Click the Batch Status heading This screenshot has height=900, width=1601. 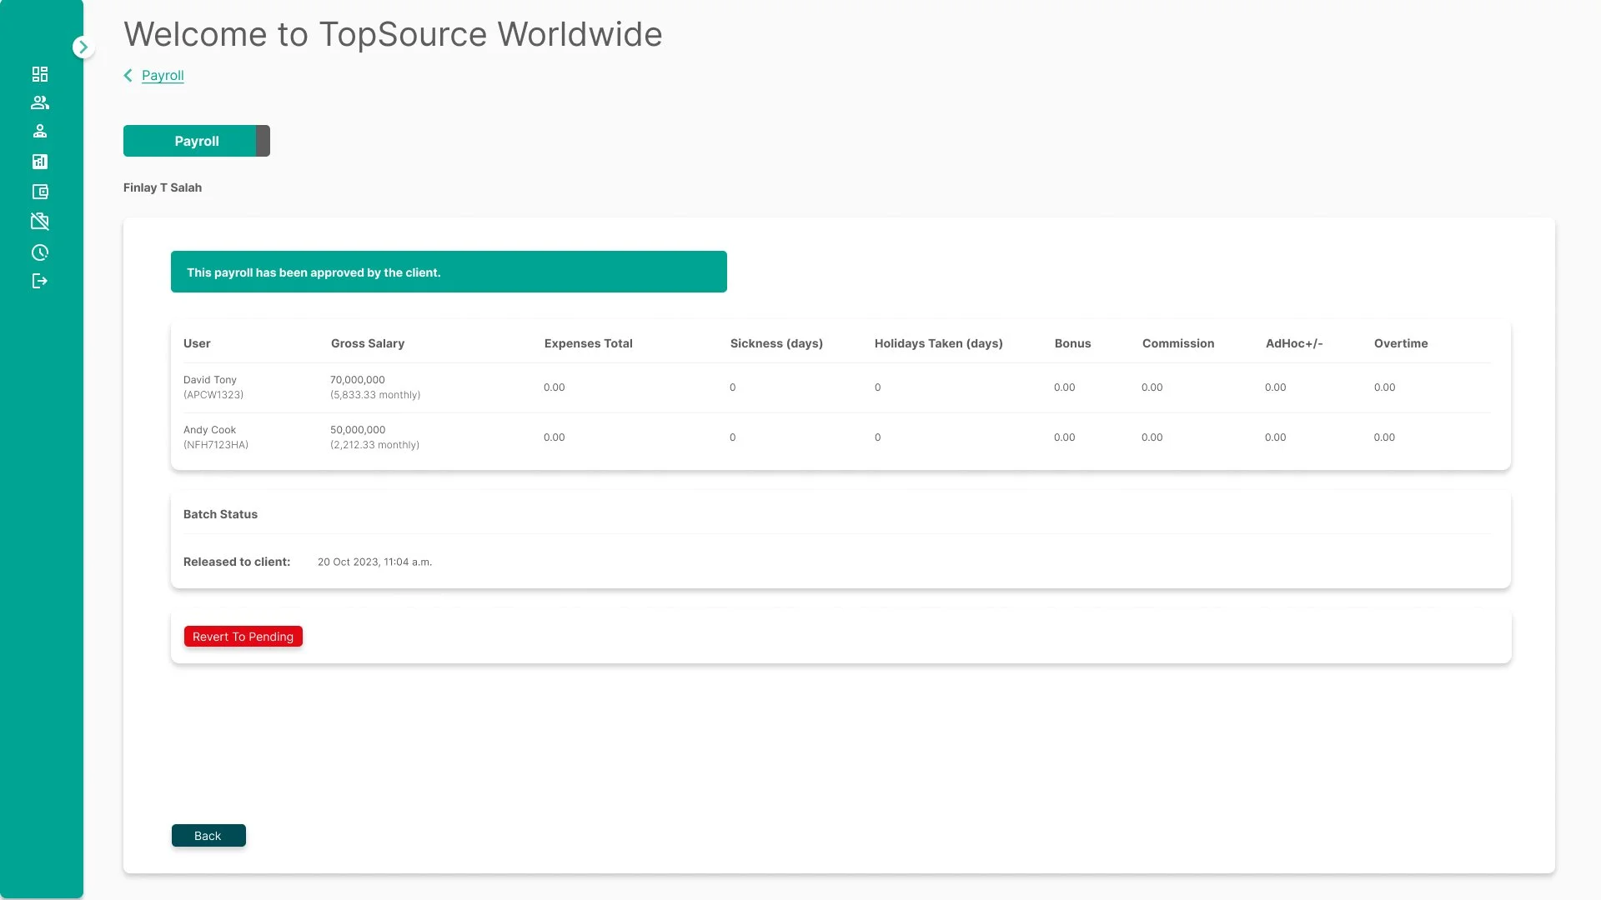tap(220, 514)
